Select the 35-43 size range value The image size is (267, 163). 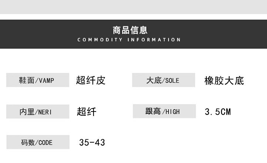coord(92,142)
